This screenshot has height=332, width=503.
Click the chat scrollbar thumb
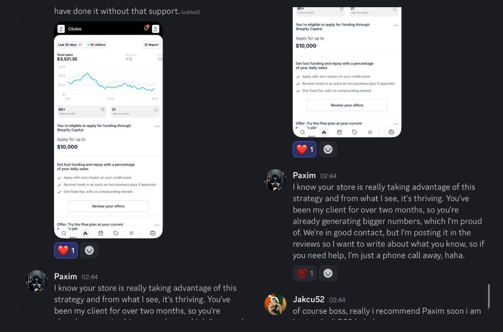[x=489, y=297]
